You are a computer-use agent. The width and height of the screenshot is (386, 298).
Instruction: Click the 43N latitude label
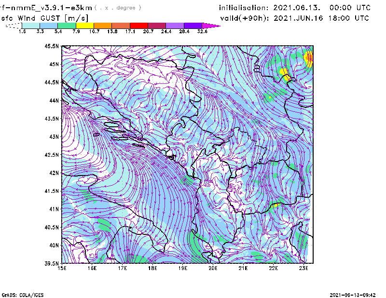(54, 136)
